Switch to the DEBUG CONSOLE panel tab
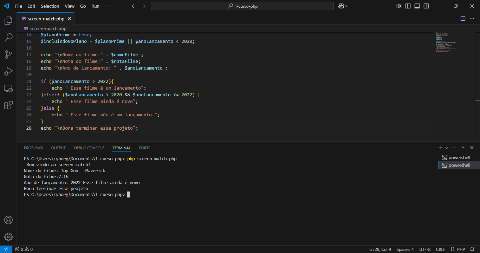 [x=89, y=148]
